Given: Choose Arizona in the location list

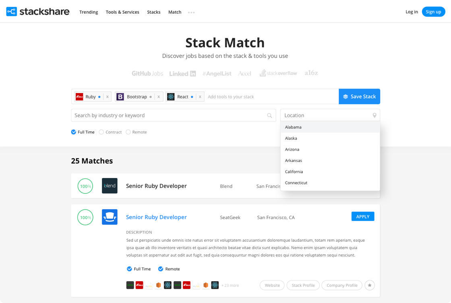Looking at the screenshot, I should (x=330, y=149).
